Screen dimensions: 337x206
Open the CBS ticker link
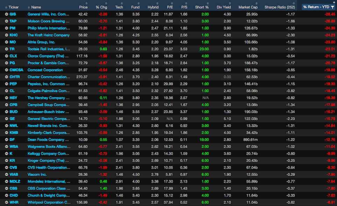pos(13,189)
